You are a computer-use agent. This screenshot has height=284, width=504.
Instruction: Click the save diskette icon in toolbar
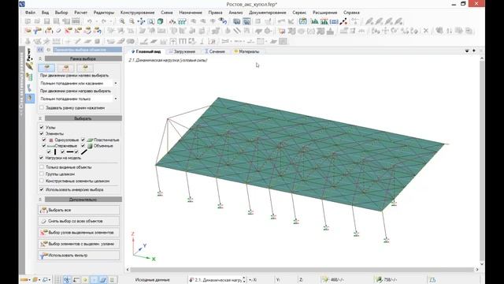47,21
